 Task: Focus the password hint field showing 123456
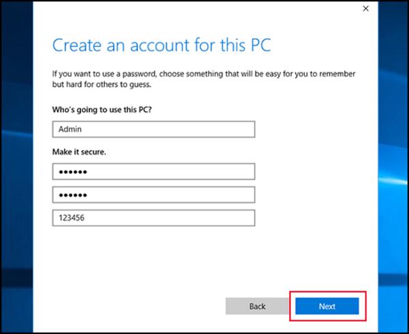click(153, 217)
